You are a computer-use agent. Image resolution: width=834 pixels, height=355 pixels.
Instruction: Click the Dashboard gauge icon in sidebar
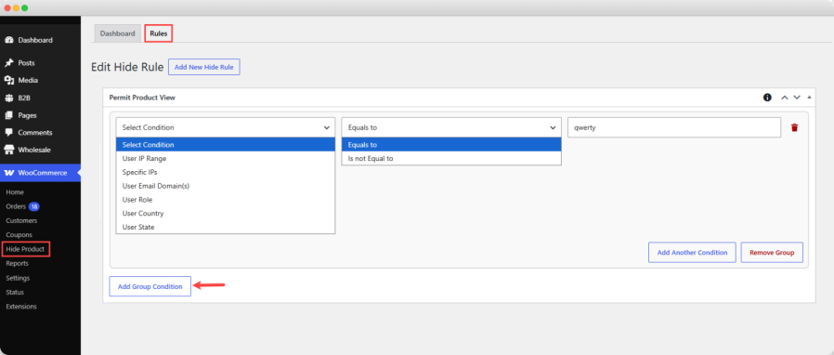pyautogui.click(x=9, y=41)
